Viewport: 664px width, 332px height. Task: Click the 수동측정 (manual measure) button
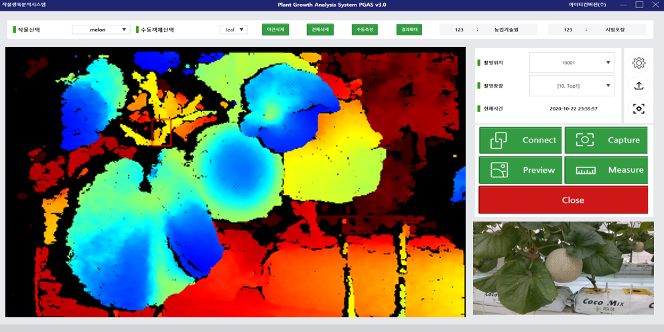[364, 29]
